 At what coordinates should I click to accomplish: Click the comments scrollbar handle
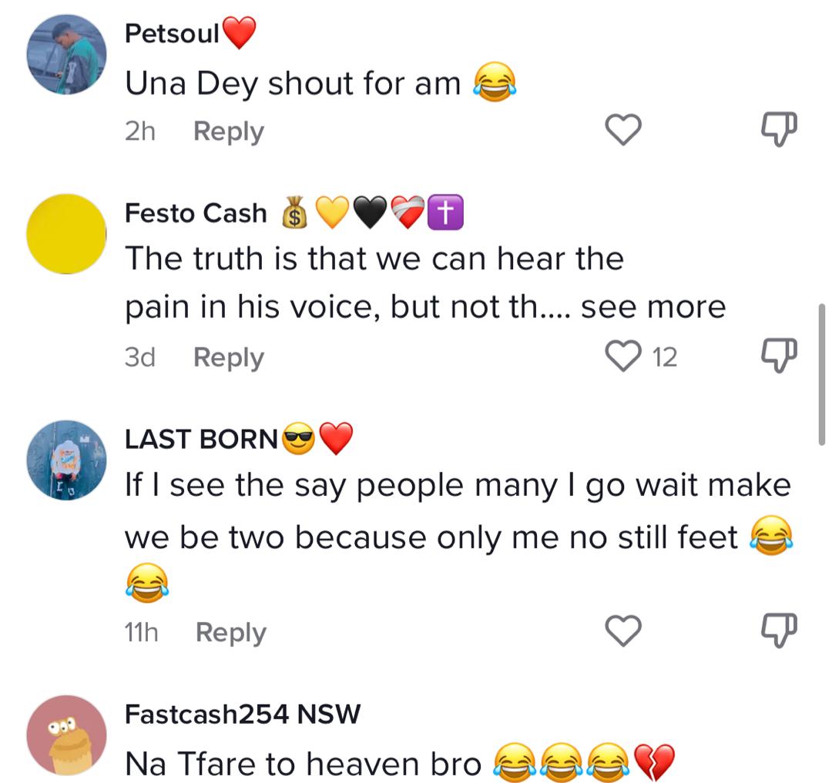821,374
